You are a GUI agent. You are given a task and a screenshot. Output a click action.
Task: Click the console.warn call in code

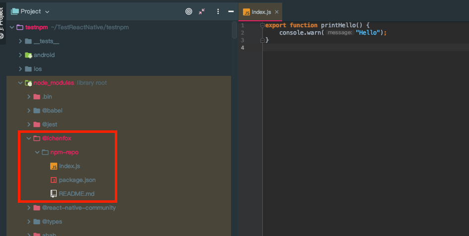pyautogui.click(x=300, y=33)
